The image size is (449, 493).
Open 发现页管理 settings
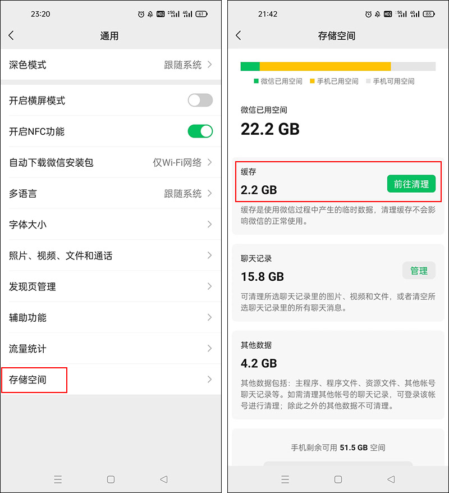point(112,286)
